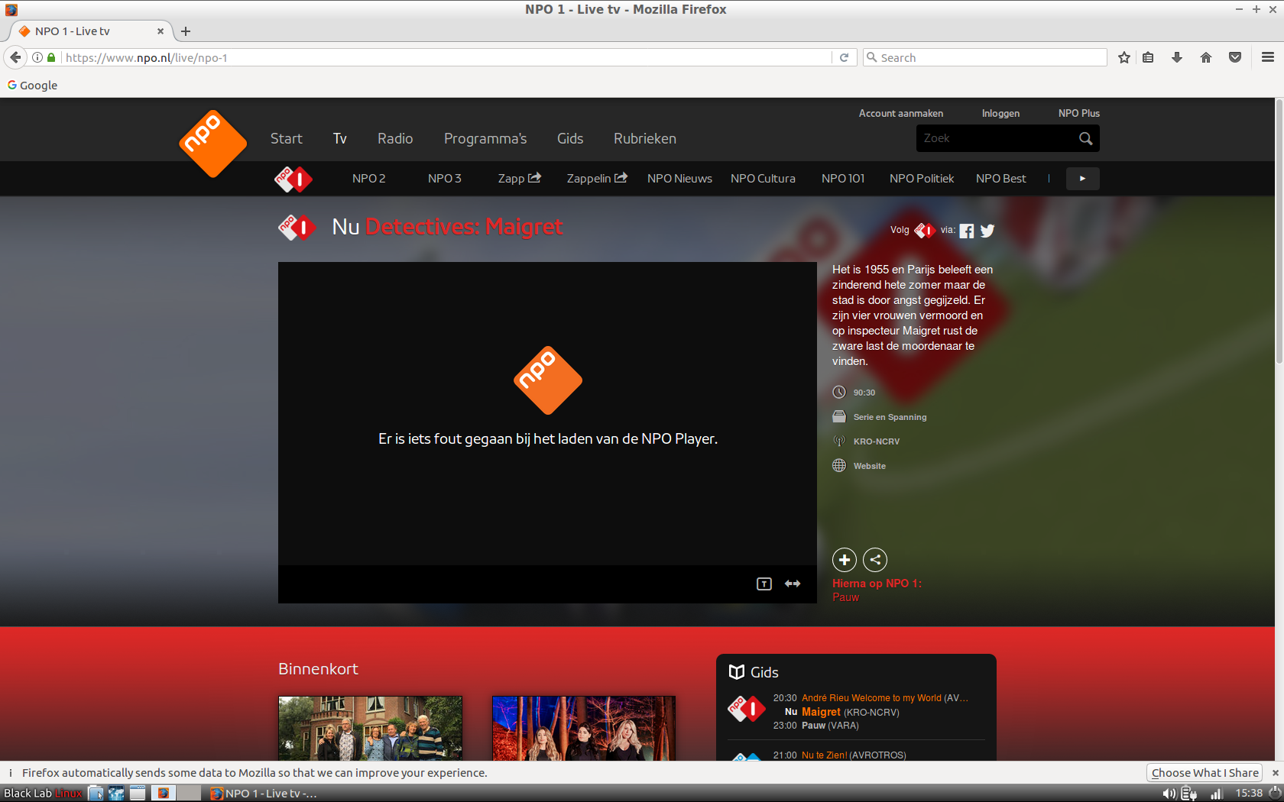Click the Inloggen link
Image resolution: width=1284 pixels, height=802 pixels.
coord(1000,113)
